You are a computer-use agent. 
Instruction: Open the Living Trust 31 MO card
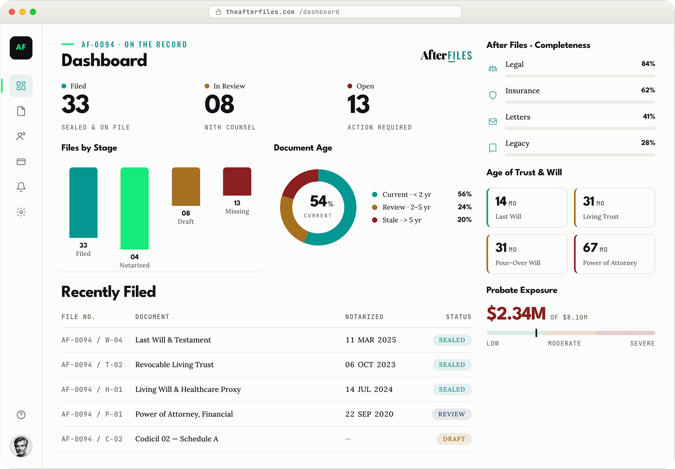pyautogui.click(x=615, y=208)
